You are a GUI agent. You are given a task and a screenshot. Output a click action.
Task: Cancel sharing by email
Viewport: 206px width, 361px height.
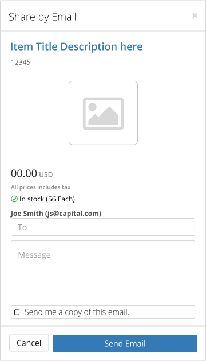coord(29,343)
